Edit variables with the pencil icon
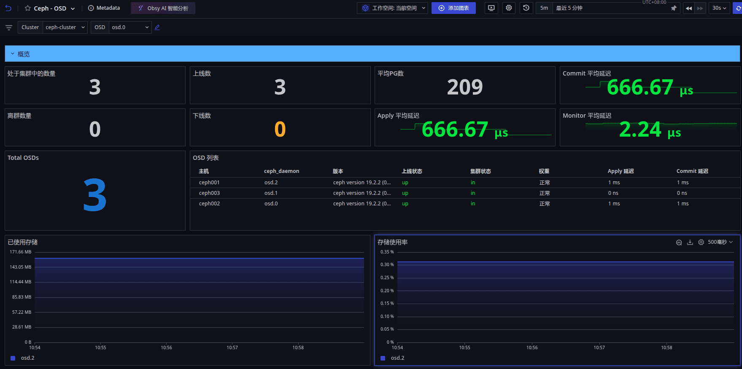The width and height of the screenshot is (742, 369). 157,27
